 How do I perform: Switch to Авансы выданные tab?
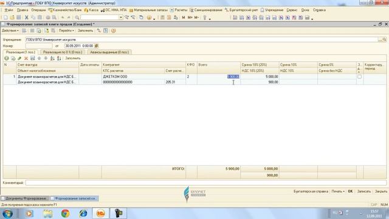point(109,52)
